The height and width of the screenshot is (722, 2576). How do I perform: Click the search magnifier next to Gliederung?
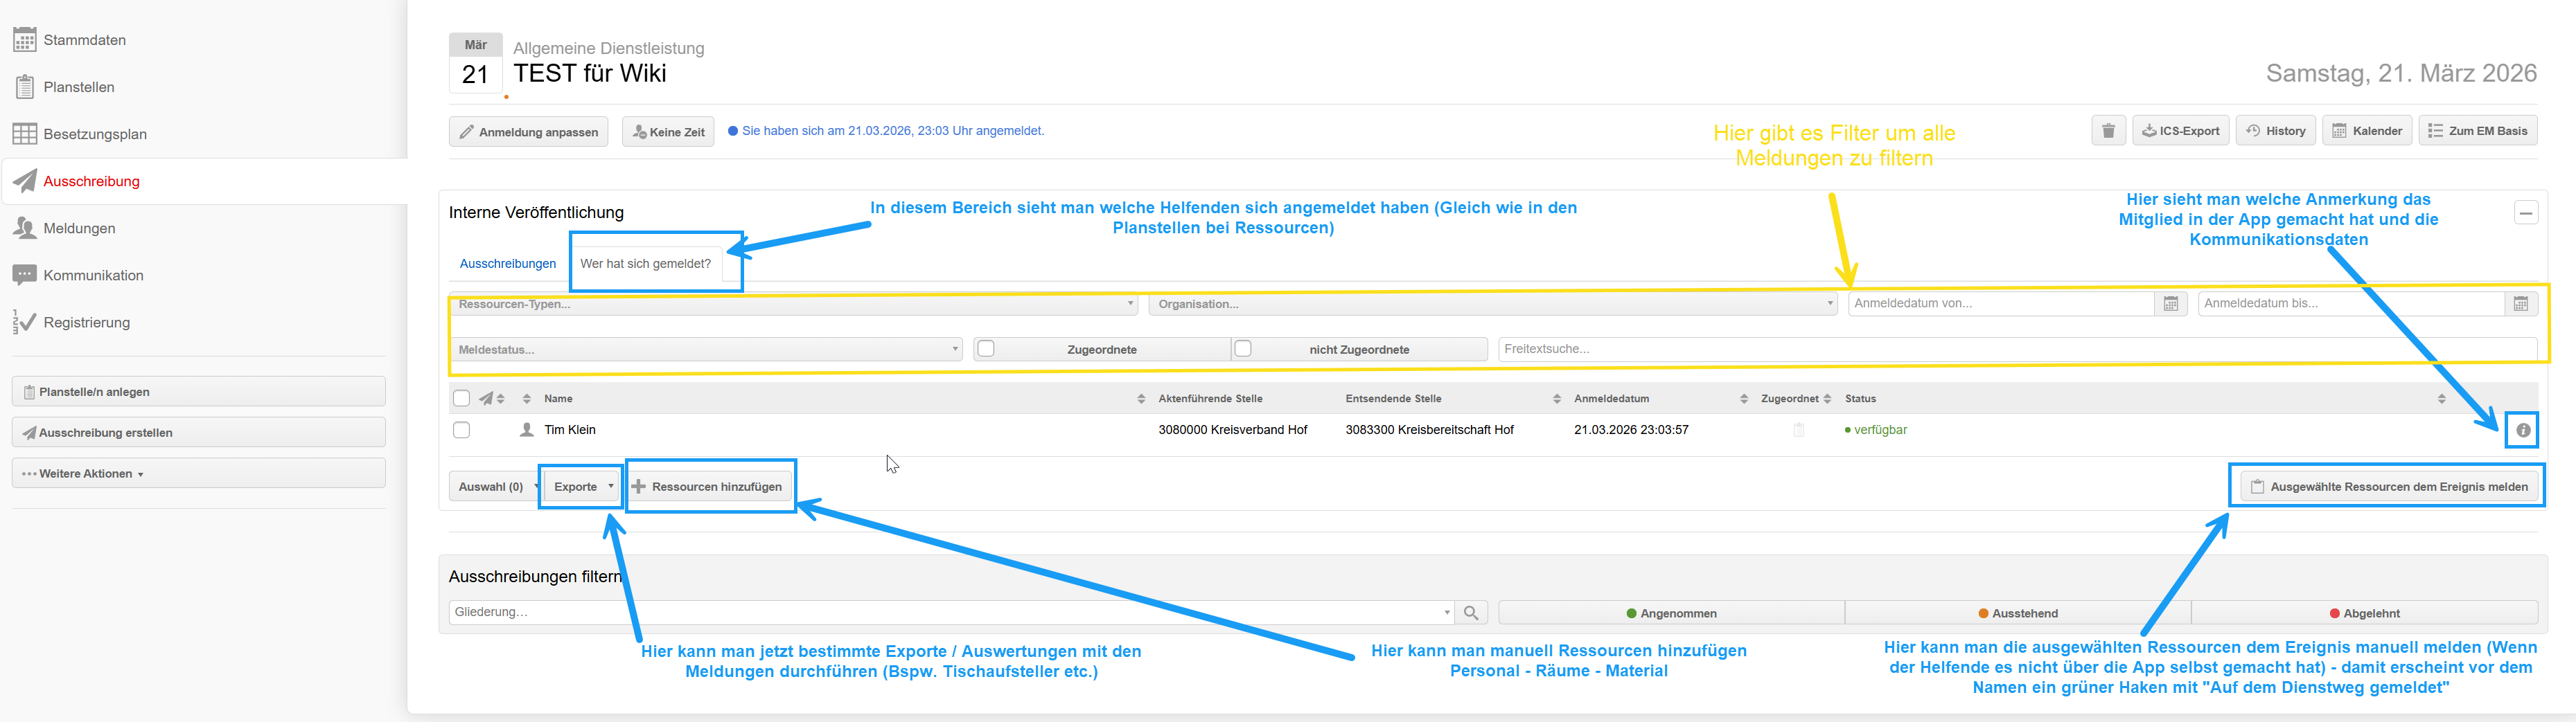click(1471, 613)
